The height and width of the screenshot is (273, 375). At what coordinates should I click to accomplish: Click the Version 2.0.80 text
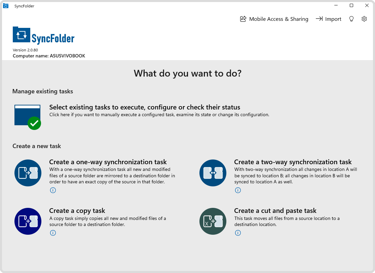coord(25,50)
